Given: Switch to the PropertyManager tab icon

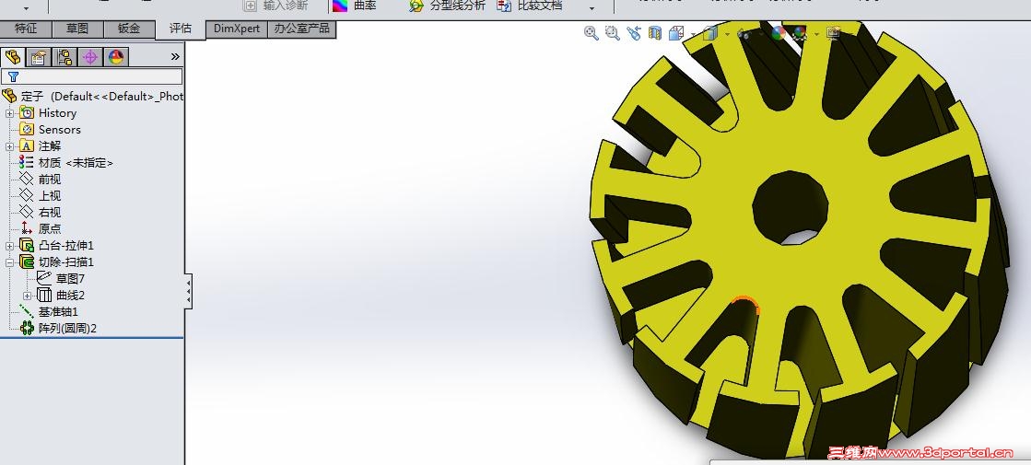Looking at the screenshot, I should coord(38,57).
